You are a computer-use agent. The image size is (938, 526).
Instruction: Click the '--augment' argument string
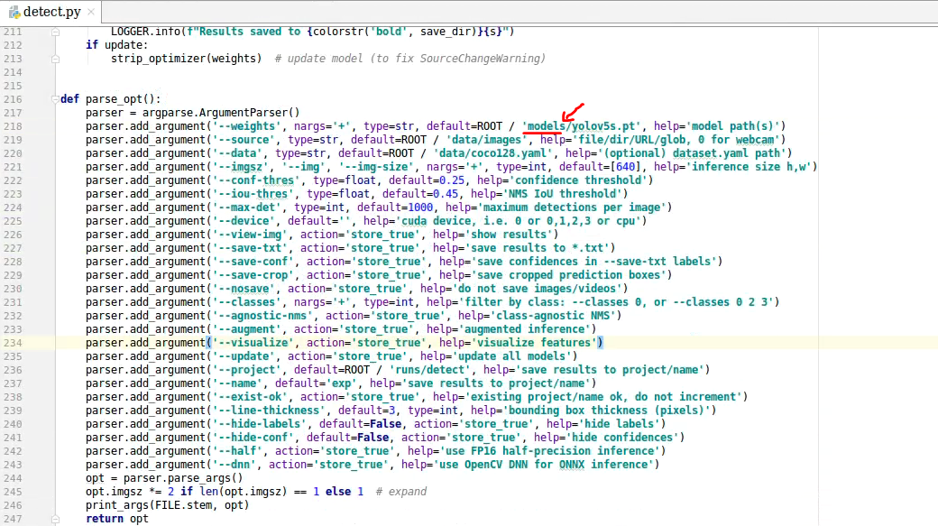pos(246,329)
